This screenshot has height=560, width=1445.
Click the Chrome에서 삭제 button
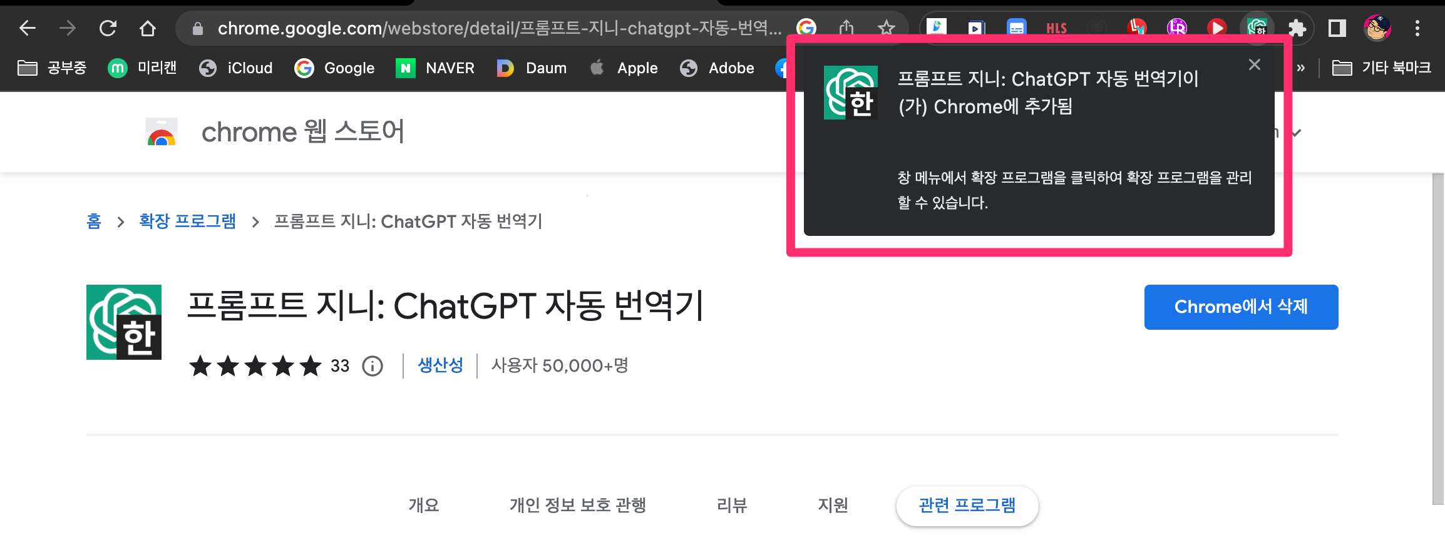click(x=1241, y=307)
